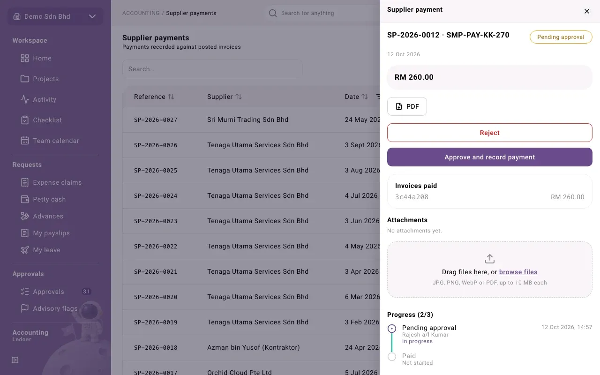Viewport: 600px width, 375px height.
Task: Download the payment PDF
Action: coord(407,106)
